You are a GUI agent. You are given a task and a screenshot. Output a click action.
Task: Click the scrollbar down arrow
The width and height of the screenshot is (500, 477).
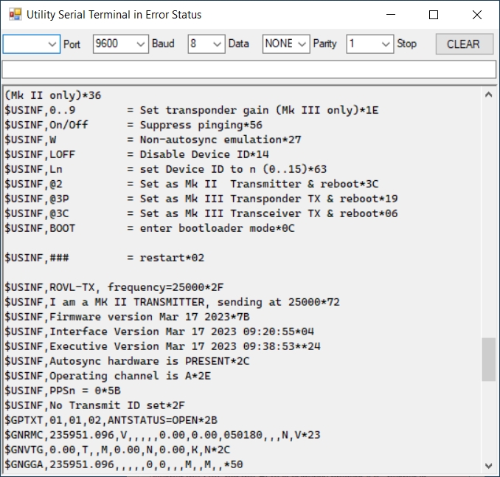click(x=488, y=465)
